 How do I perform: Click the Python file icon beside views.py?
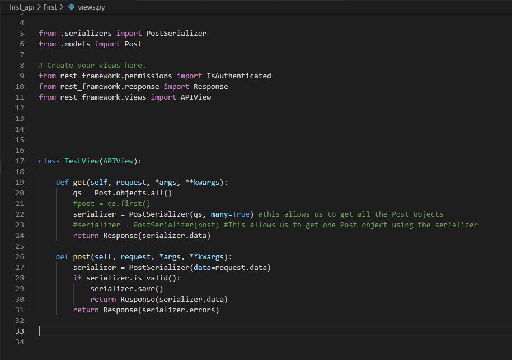click(x=71, y=7)
